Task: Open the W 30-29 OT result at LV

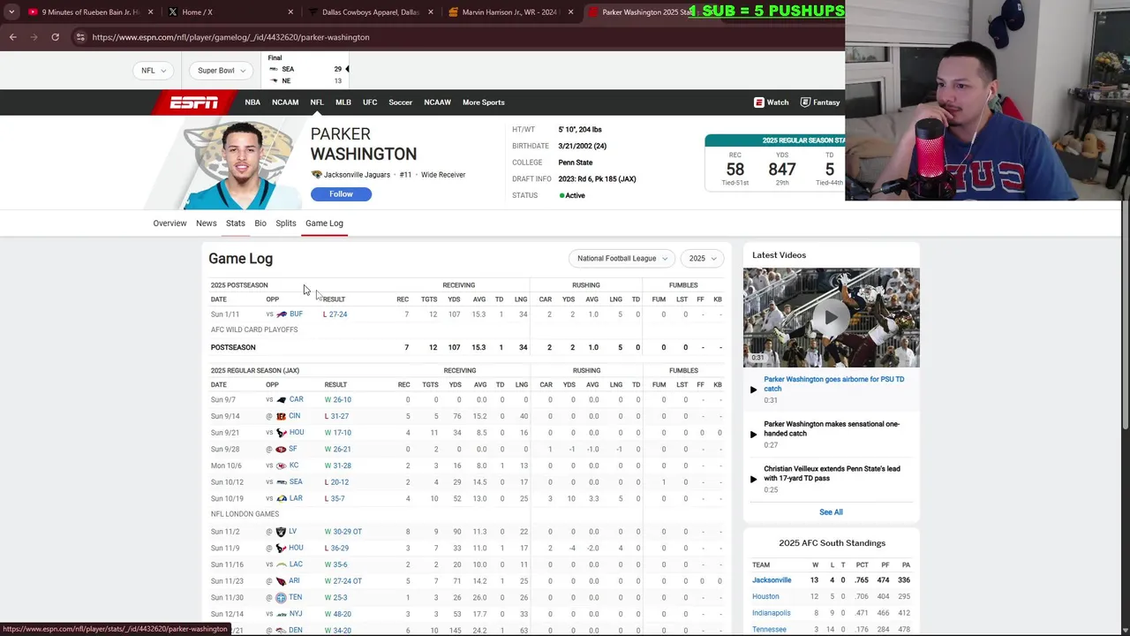Action: 343,532
